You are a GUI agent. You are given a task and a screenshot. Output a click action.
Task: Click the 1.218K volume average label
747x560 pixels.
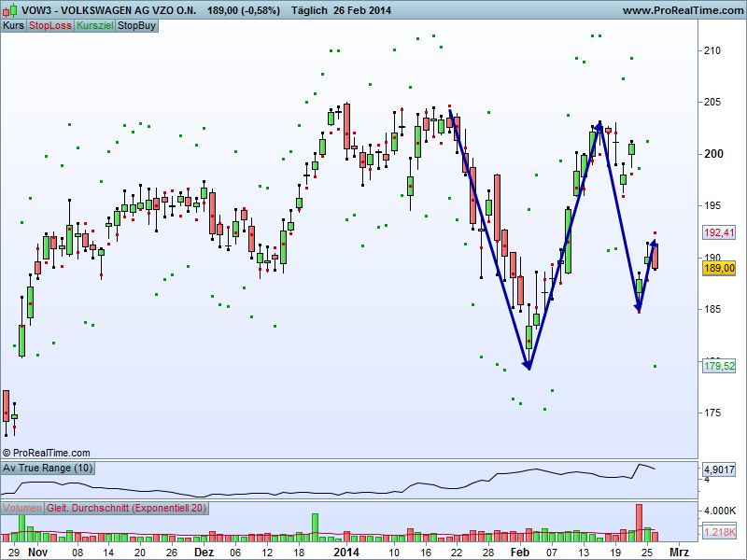[x=719, y=531]
